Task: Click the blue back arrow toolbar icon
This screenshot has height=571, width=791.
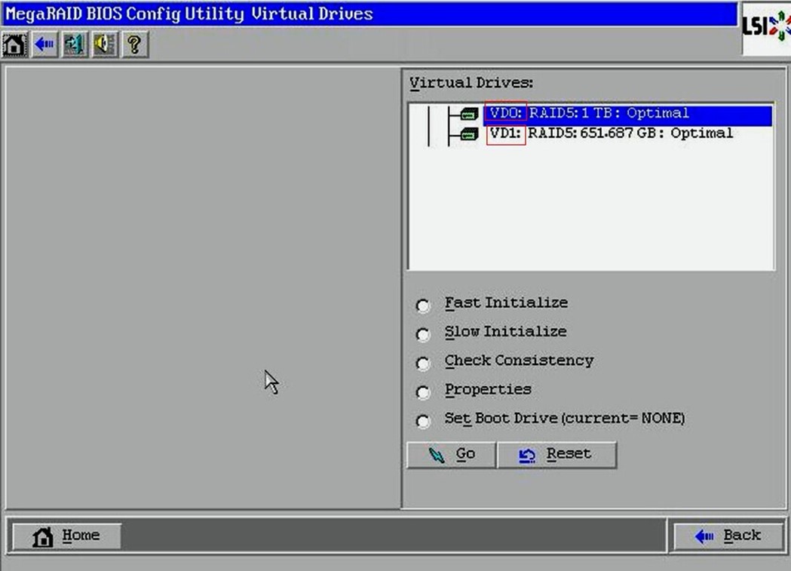Action: tap(44, 45)
